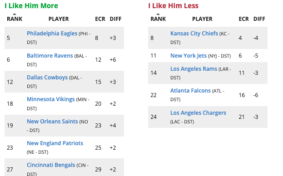Screen dimensions: 283x176
Task: Click the sort arrow above right RANK header
Action: pos(158,14)
